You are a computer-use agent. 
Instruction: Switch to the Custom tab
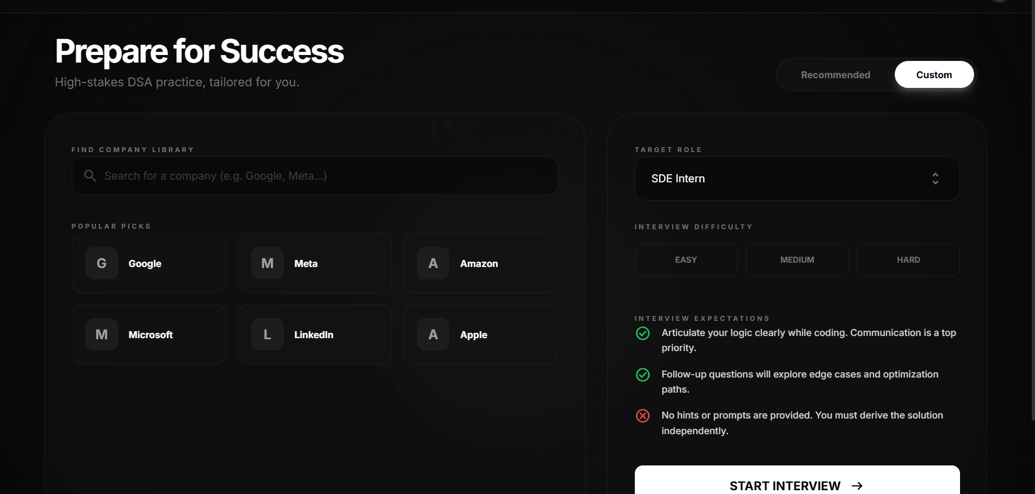[x=934, y=74]
